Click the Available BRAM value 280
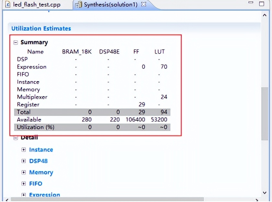Image resolution: width=272 pixels, height=202 pixels. click(87, 120)
